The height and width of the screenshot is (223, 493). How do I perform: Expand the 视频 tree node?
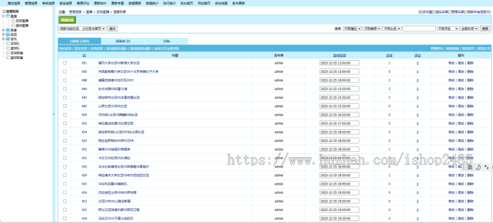click(3, 35)
